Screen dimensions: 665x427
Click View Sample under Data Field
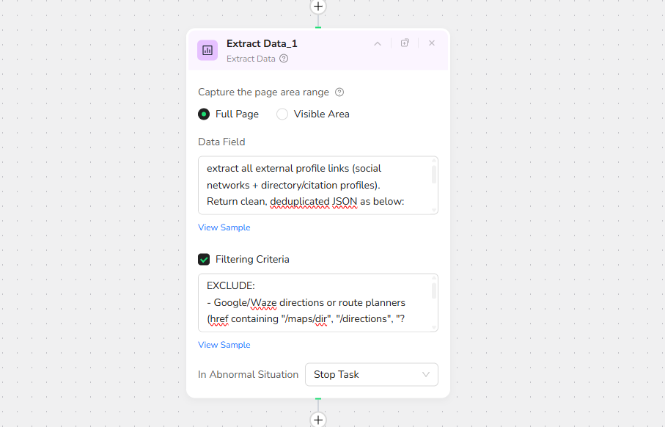(x=224, y=227)
